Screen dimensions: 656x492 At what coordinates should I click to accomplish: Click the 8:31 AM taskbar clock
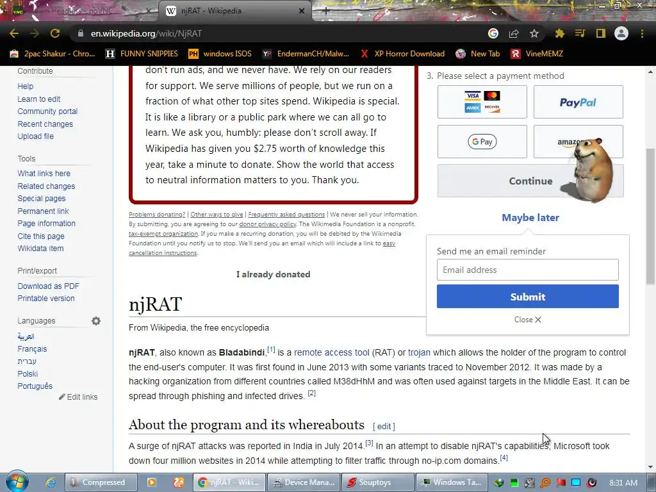click(x=623, y=482)
